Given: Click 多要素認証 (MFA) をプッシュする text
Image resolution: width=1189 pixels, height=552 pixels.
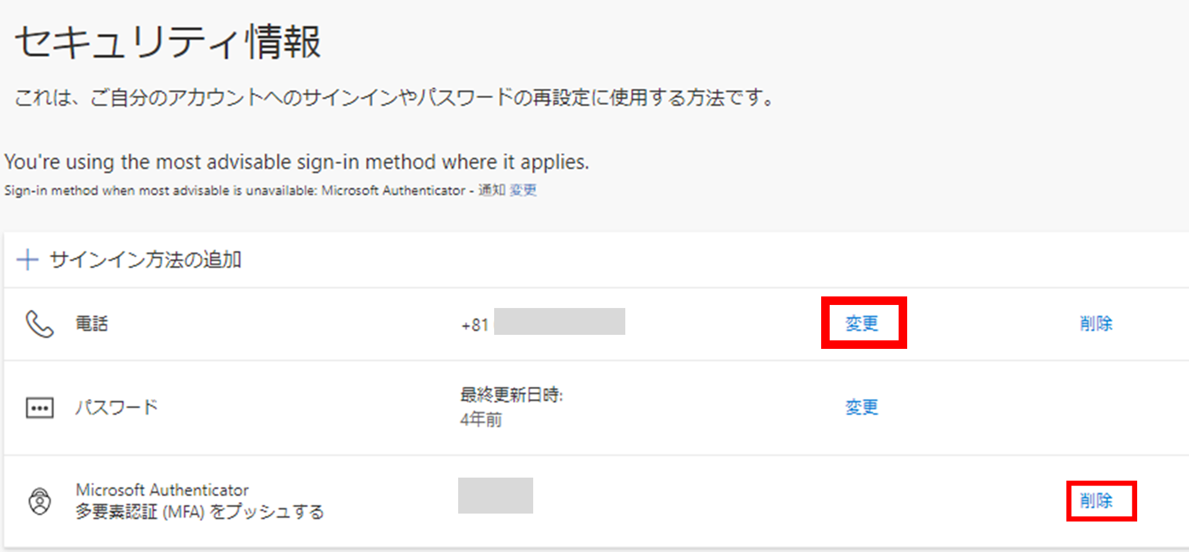Looking at the screenshot, I should click(199, 512).
